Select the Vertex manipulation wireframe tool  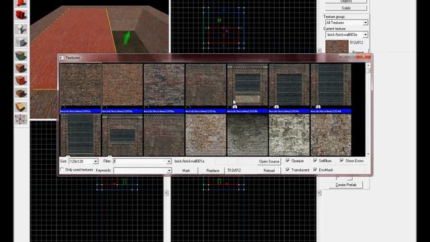21,120
